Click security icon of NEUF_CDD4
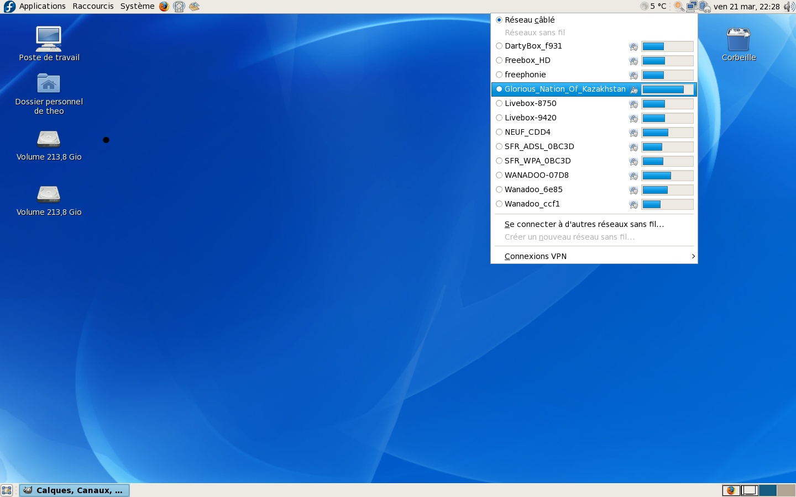Image resolution: width=796 pixels, height=497 pixels. (633, 133)
